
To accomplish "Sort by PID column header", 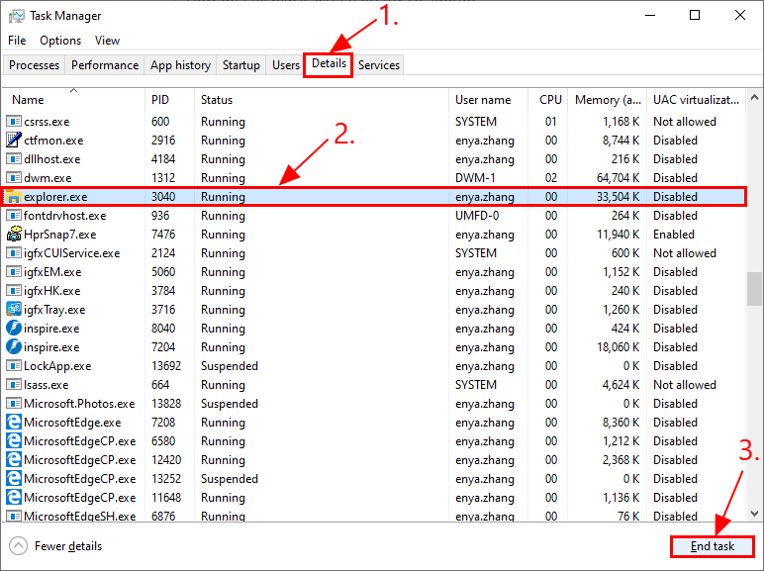I will coord(160,100).
